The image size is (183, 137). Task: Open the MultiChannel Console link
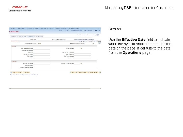pyautogui.click(x=77, y=30)
